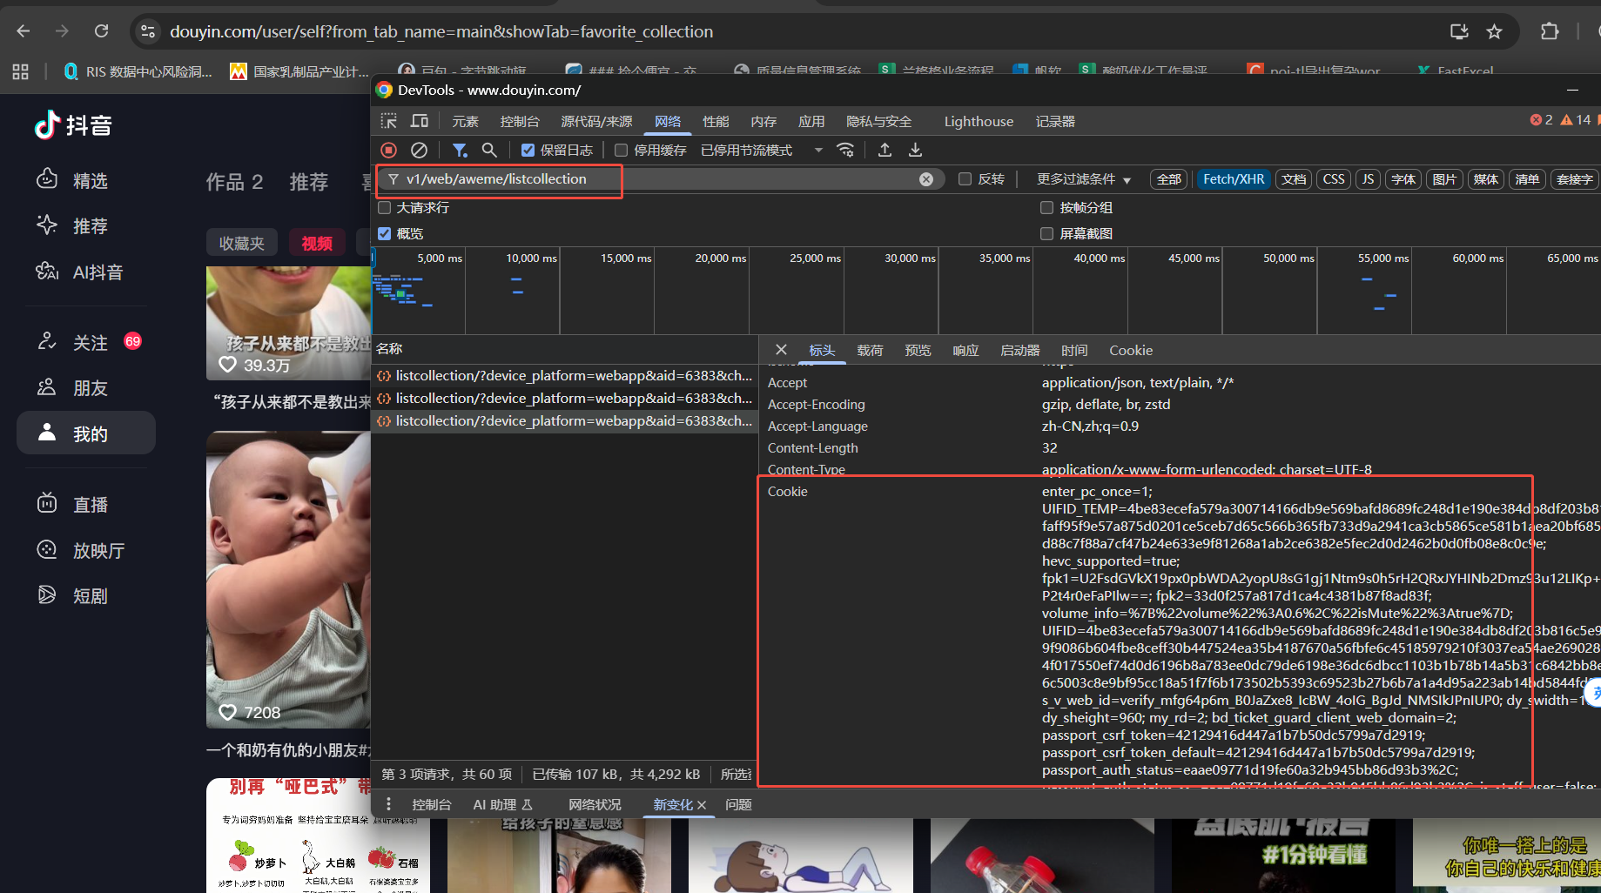The image size is (1601, 893).
Task: Select the inspect element picker icon
Action: [x=389, y=121]
